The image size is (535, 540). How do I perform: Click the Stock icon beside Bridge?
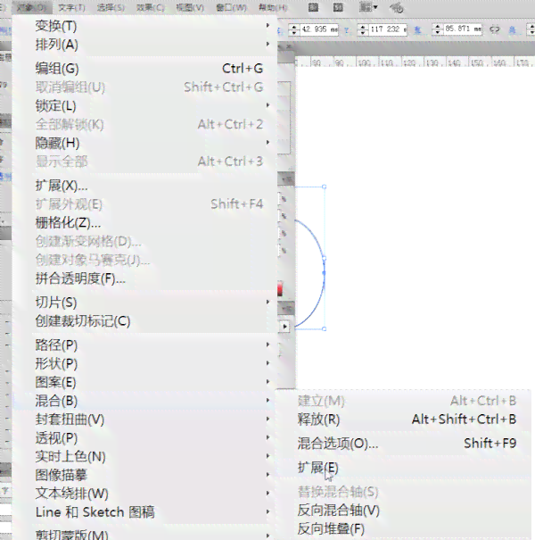point(338,7)
